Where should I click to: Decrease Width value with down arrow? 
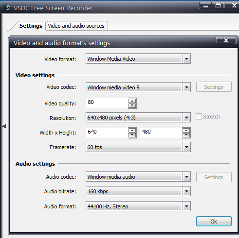132,135
